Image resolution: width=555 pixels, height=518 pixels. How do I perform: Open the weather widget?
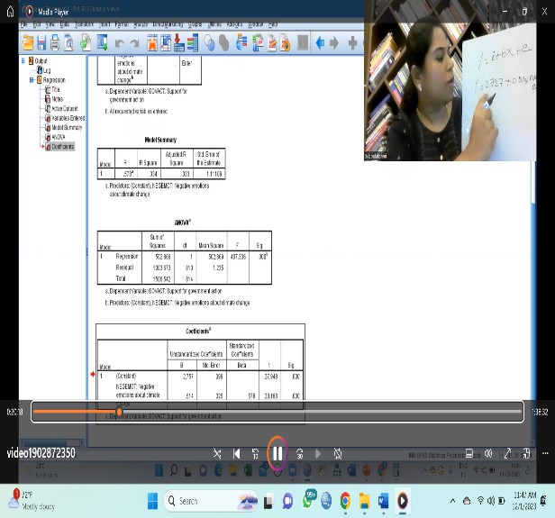click(32, 500)
